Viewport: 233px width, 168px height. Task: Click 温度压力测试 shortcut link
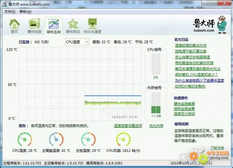coord(184,114)
